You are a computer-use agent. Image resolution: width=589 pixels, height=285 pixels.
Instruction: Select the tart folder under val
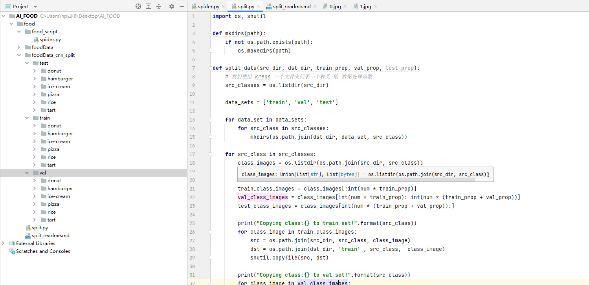pos(51,220)
